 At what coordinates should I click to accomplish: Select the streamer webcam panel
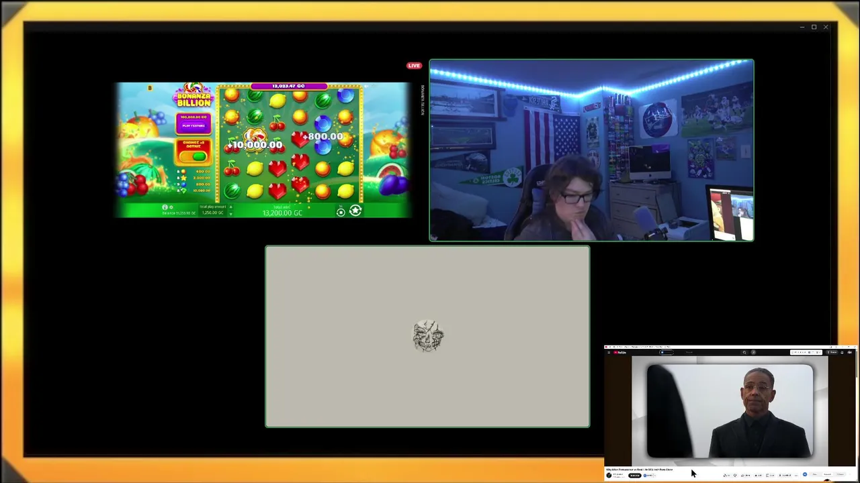pyautogui.click(x=591, y=150)
